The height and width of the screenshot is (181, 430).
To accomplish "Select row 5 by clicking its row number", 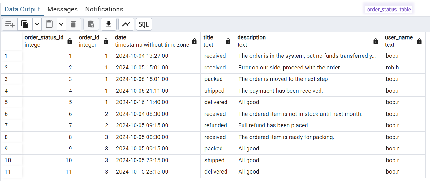I will click(x=6, y=102).
